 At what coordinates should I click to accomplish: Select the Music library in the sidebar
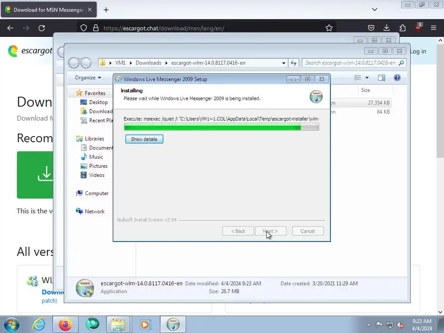[x=96, y=157]
